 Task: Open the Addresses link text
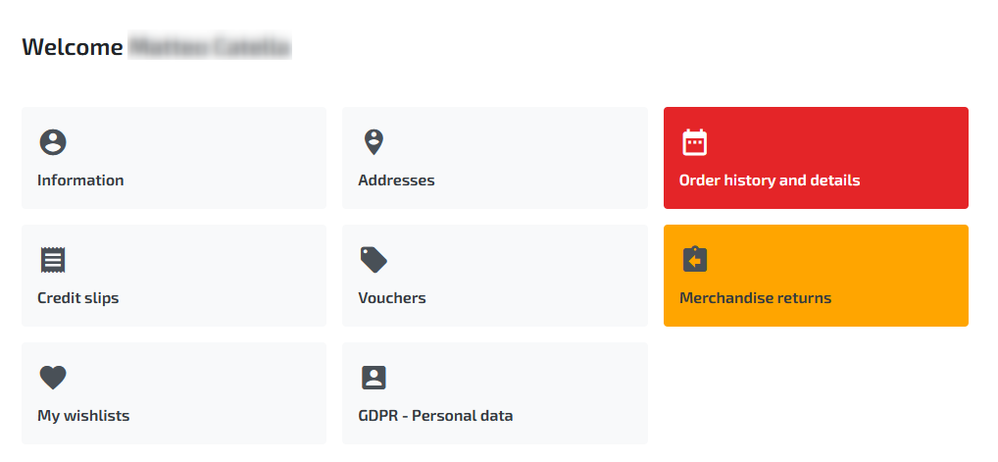coord(396,180)
